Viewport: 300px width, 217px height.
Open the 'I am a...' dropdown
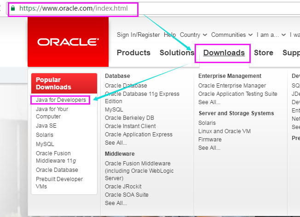[271, 35]
